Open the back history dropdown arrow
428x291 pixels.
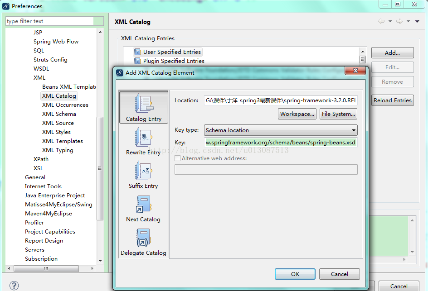(x=390, y=21)
